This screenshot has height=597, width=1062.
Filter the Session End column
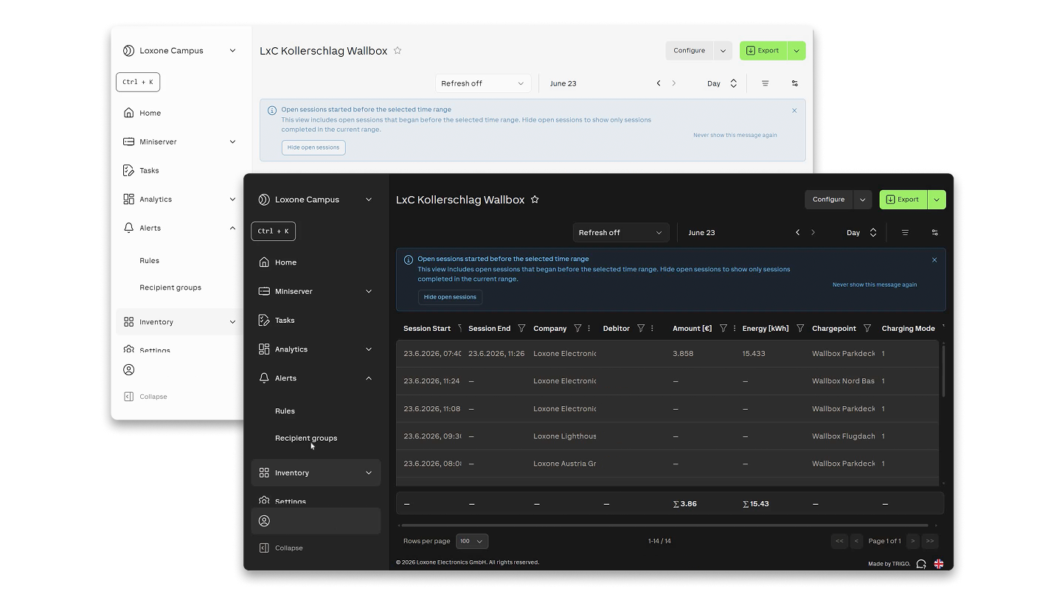click(x=521, y=329)
